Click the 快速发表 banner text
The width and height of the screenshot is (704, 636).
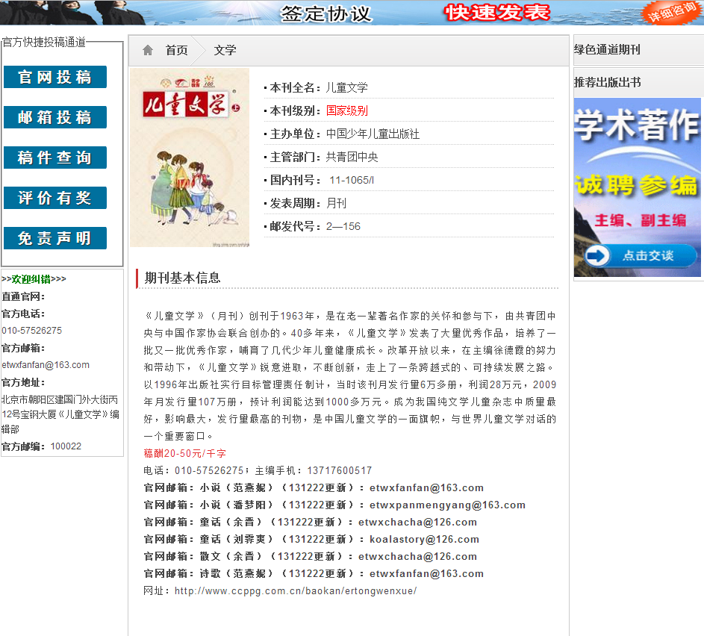[x=496, y=13]
